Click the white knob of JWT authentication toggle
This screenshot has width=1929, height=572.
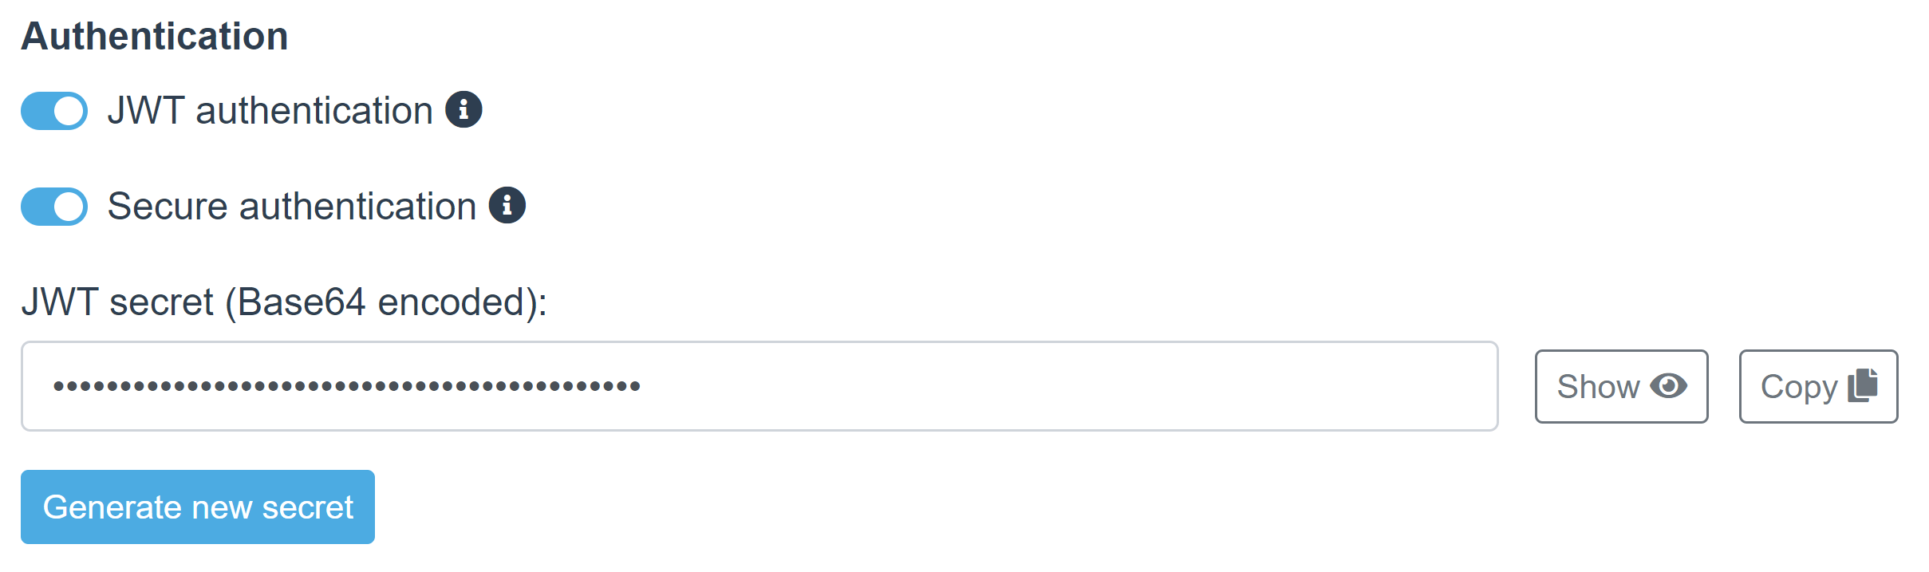tap(69, 111)
